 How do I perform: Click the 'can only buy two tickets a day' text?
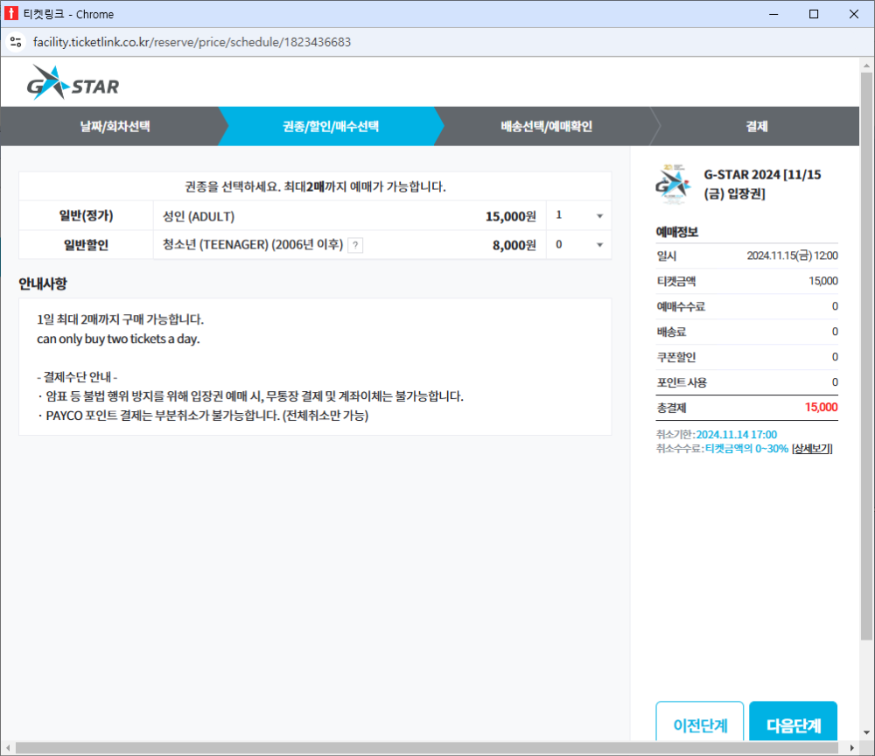tap(118, 339)
